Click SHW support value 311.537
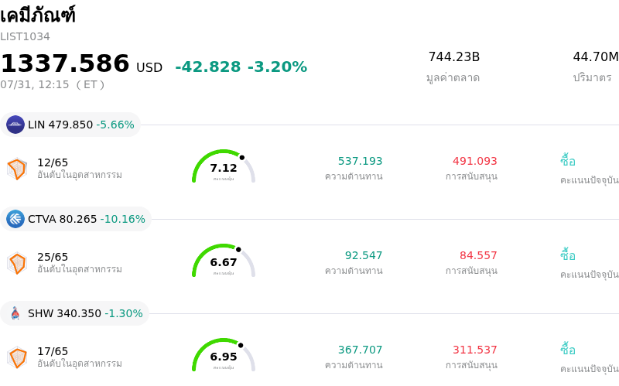This screenshot has height=386, width=619. click(474, 350)
